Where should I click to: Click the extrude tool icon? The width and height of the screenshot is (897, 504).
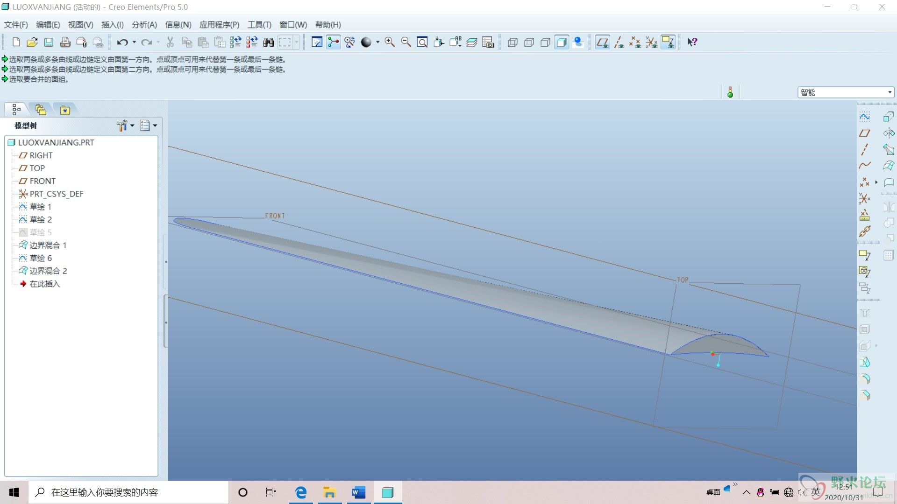(x=889, y=117)
